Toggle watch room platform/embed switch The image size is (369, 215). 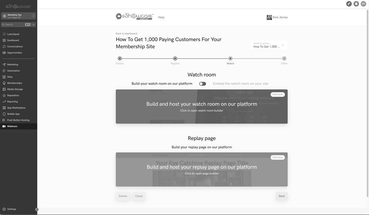pos(202,84)
